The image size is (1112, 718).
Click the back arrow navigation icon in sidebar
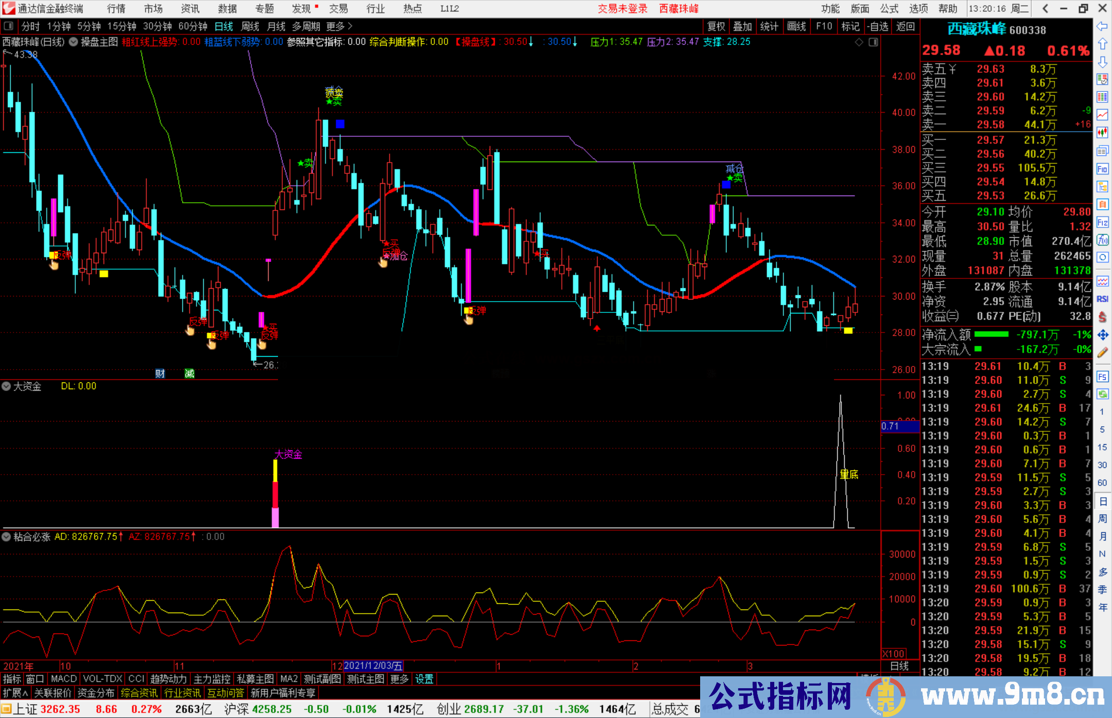click(x=1102, y=26)
